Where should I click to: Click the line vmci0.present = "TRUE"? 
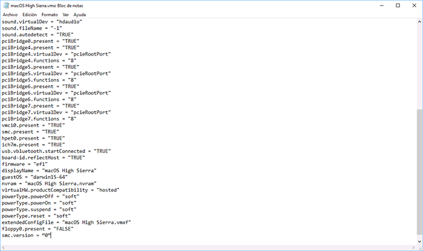tap(33, 125)
